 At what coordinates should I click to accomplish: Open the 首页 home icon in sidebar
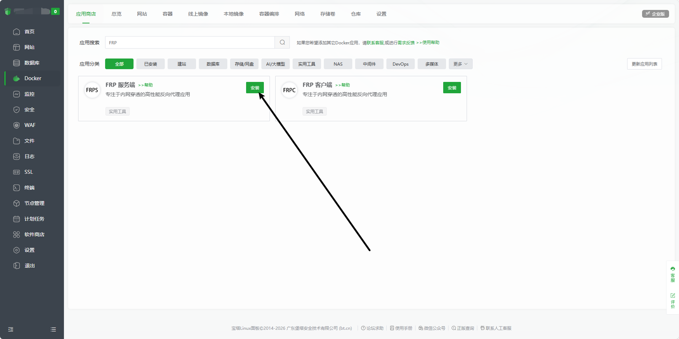(x=16, y=32)
